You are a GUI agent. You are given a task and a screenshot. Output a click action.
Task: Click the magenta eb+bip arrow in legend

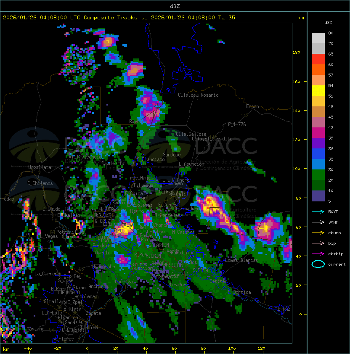[318, 254]
